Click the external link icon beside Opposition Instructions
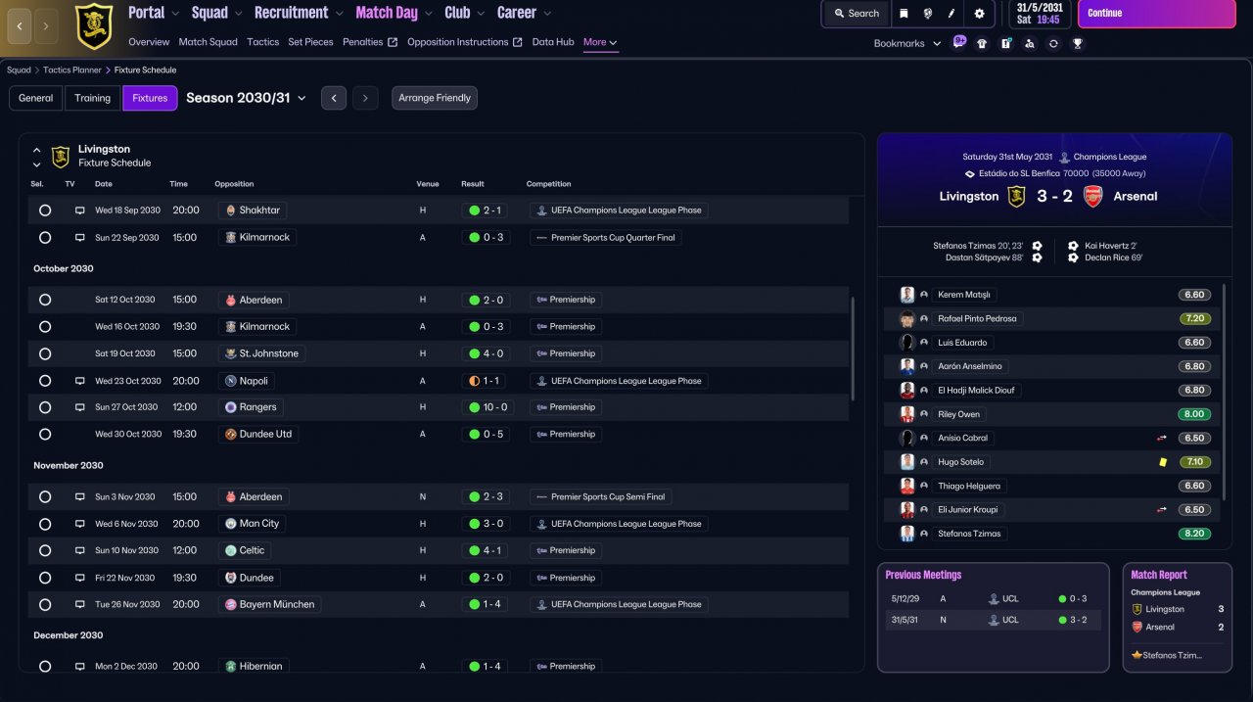 tap(518, 42)
